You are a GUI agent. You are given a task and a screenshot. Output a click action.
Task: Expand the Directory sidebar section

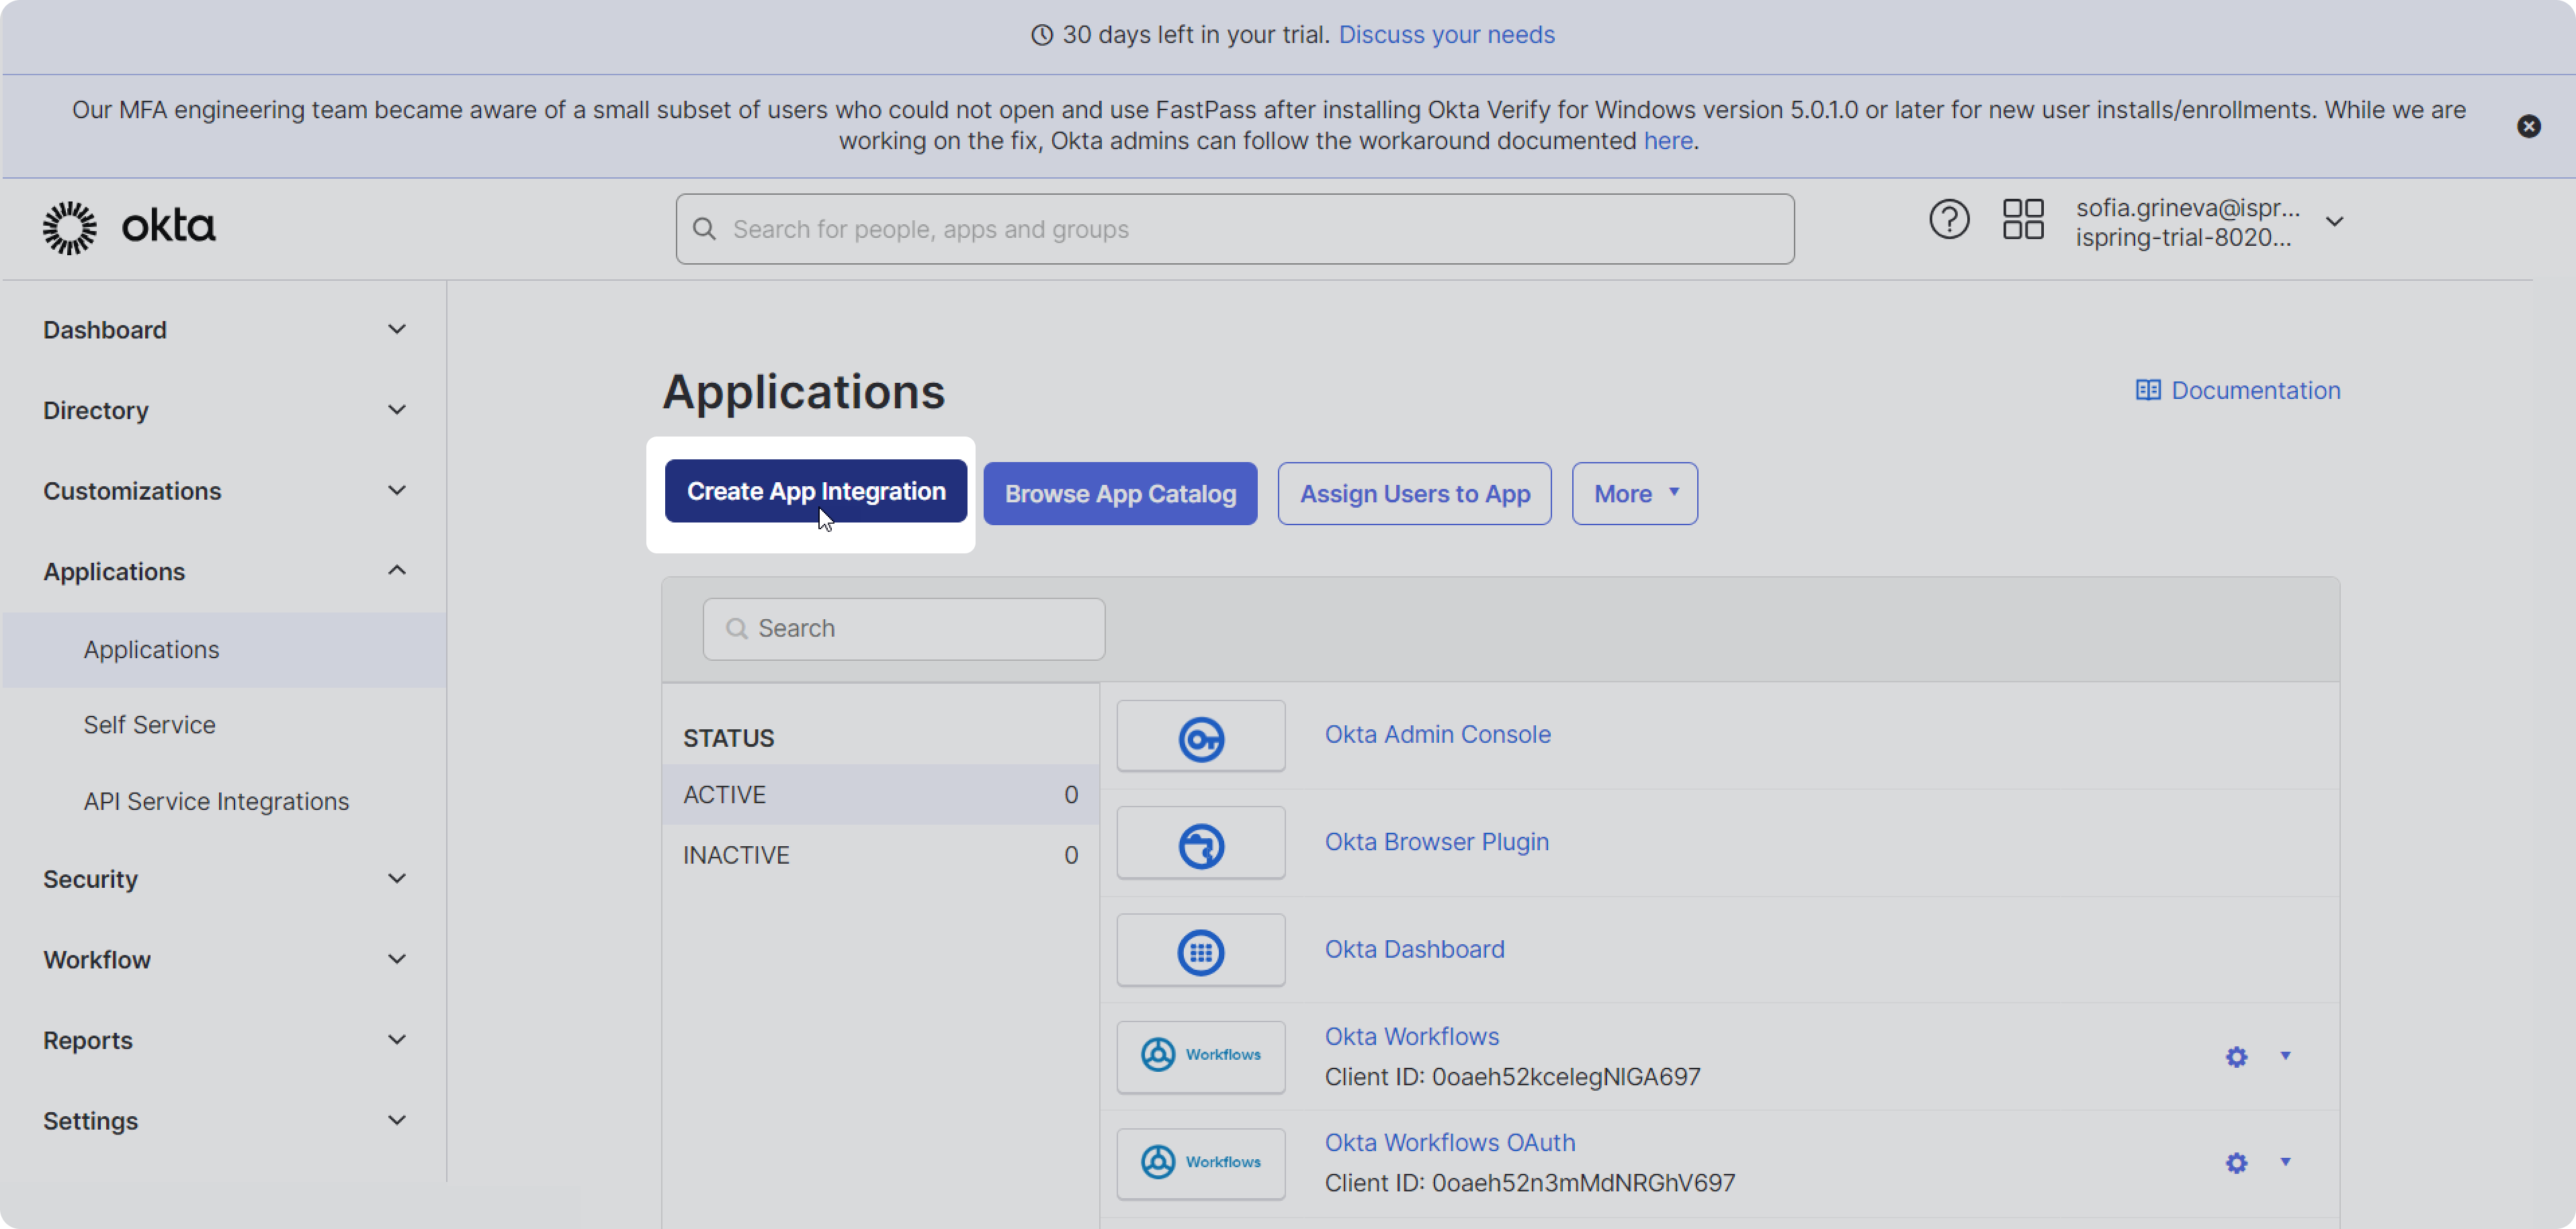click(x=397, y=410)
